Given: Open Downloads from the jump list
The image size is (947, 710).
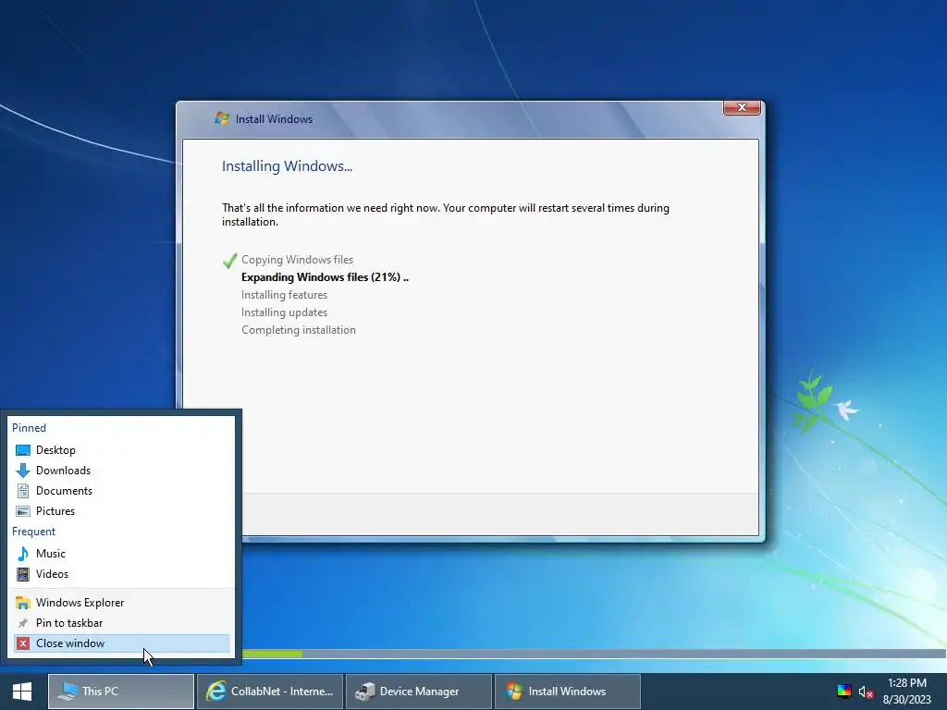Looking at the screenshot, I should click(121, 471).
